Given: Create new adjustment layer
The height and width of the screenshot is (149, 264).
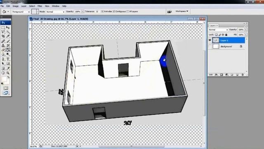Looking at the screenshot, I should (x=226, y=74).
